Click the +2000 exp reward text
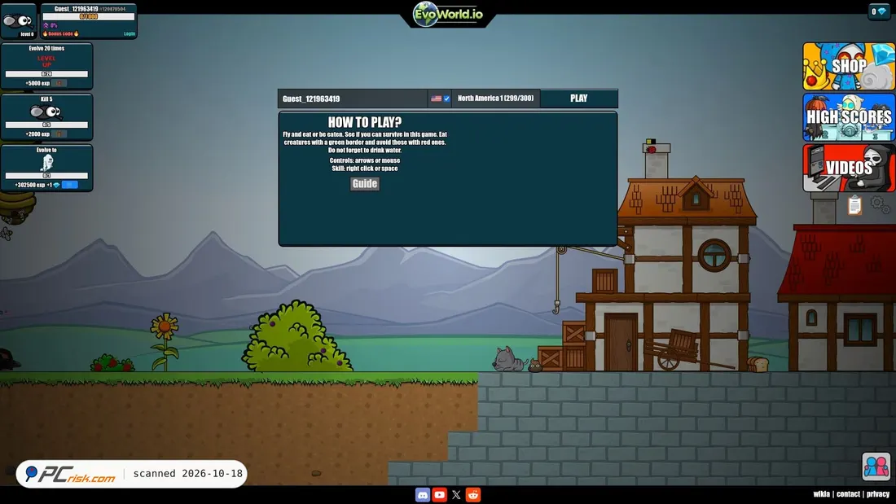The width and height of the screenshot is (896, 504). pyautogui.click(x=37, y=134)
